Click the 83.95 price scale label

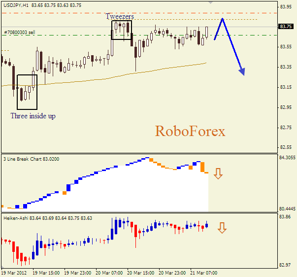(x=285, y=7)
